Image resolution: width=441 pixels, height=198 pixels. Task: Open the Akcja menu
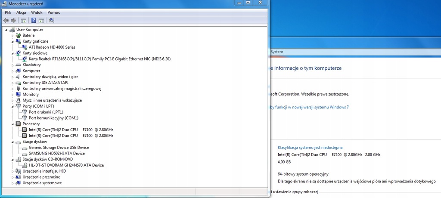(x=21, y=12)
